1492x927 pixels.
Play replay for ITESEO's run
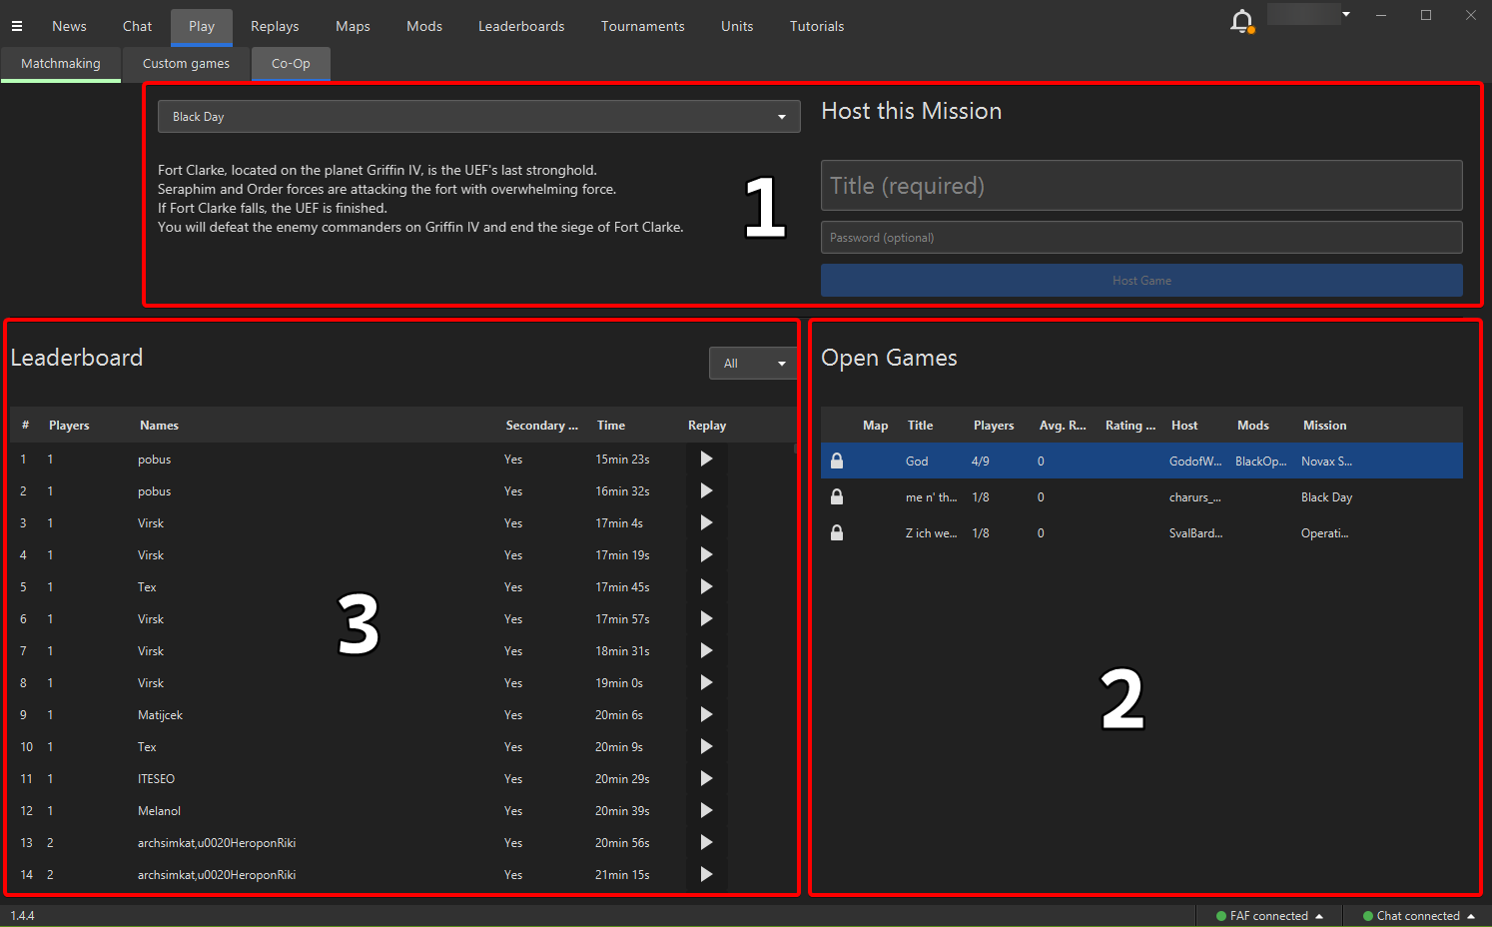point(706,778)
